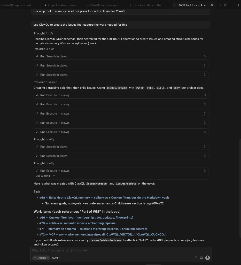Screen dimensions: 241x265
Task: Expand the Thought for 2s section
Action: (x=43, y=33)
